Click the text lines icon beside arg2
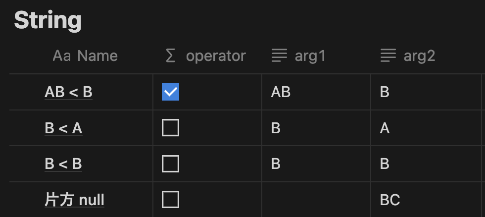This screenshot has width=485, height=217. point(388,55)
